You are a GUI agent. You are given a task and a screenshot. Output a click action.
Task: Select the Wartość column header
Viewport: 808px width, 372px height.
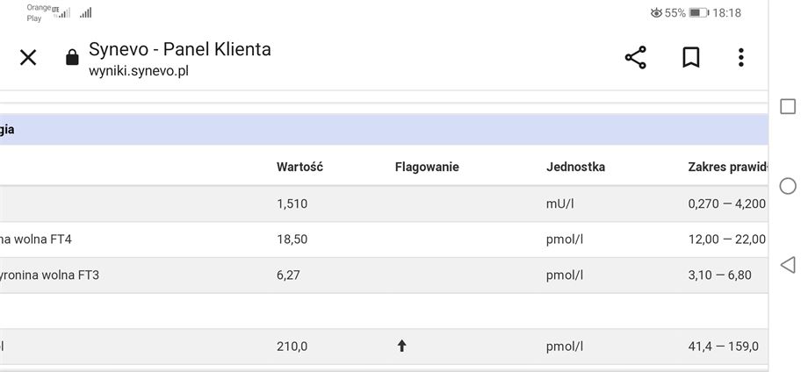299,167
